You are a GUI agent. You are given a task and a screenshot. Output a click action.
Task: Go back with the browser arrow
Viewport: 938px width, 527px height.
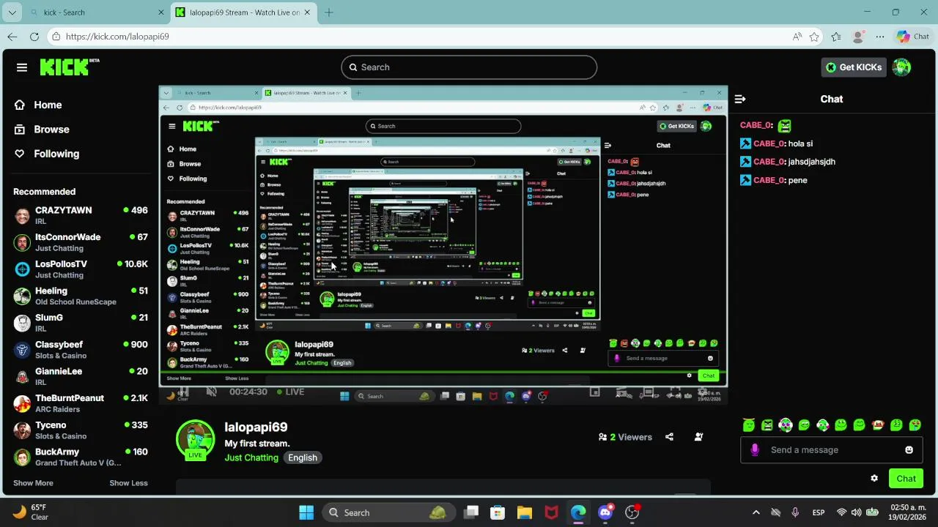click(x=12, y=37)
